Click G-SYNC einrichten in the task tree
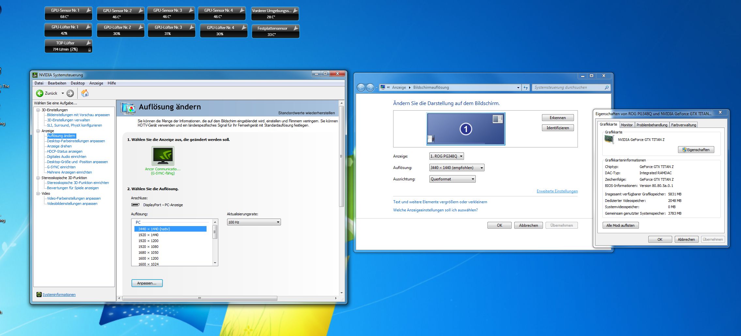 (61, 167)
